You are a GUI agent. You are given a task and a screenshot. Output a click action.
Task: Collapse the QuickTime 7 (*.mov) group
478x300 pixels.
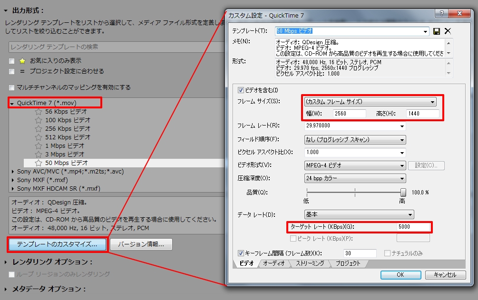point(12,104)
